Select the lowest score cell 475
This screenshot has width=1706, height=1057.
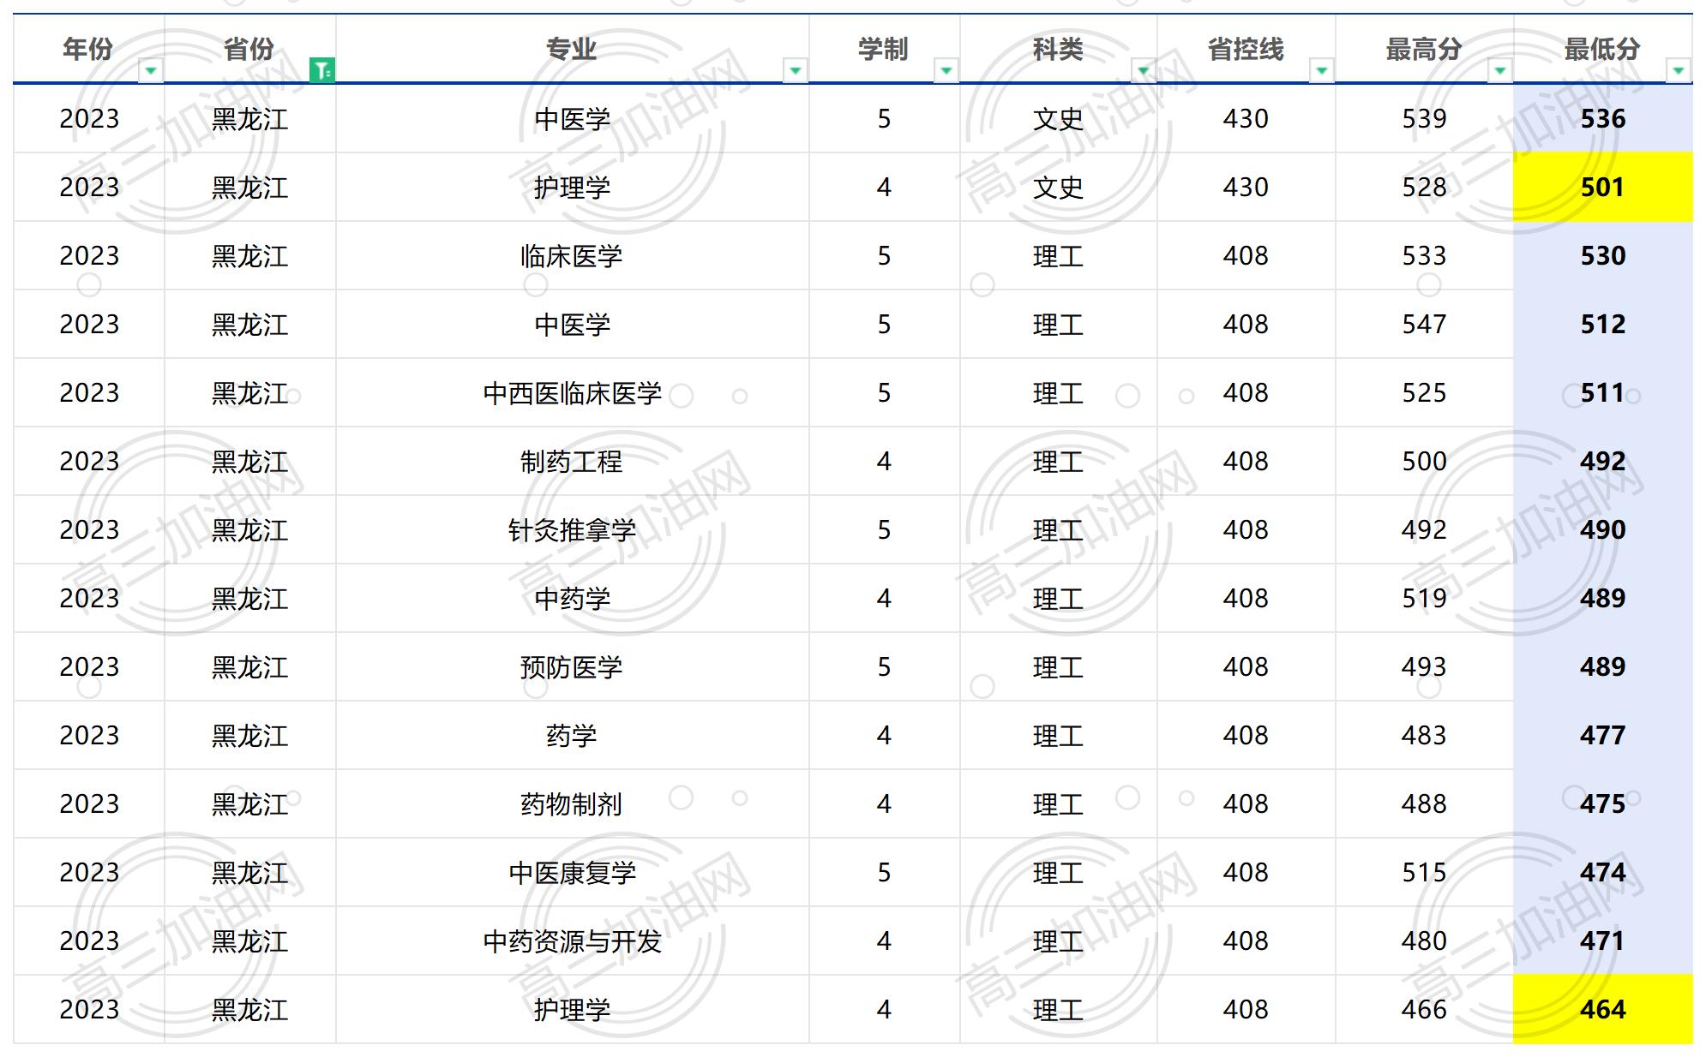(1603, 803)
